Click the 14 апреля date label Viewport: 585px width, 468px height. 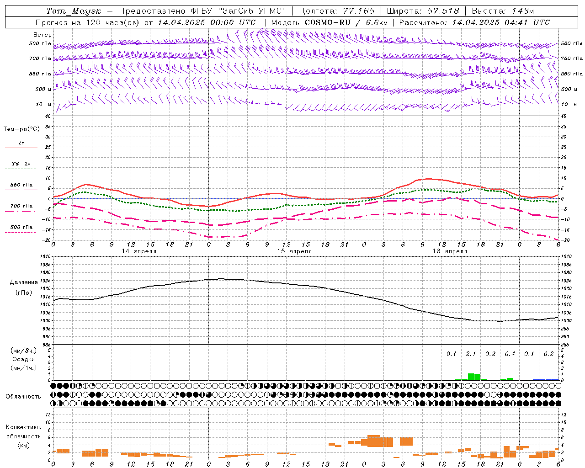point(139,251)
